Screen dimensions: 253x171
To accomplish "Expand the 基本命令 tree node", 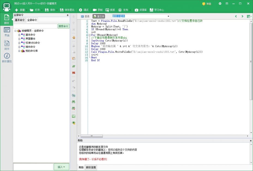I will point(19,35).
